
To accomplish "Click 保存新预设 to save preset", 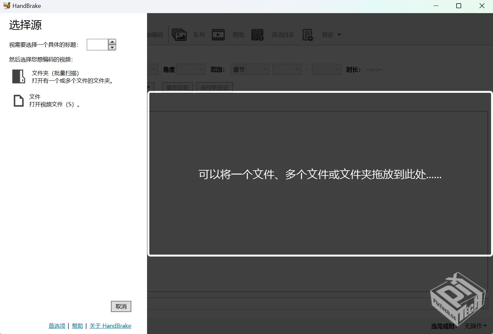I will (x=214, y=87).
